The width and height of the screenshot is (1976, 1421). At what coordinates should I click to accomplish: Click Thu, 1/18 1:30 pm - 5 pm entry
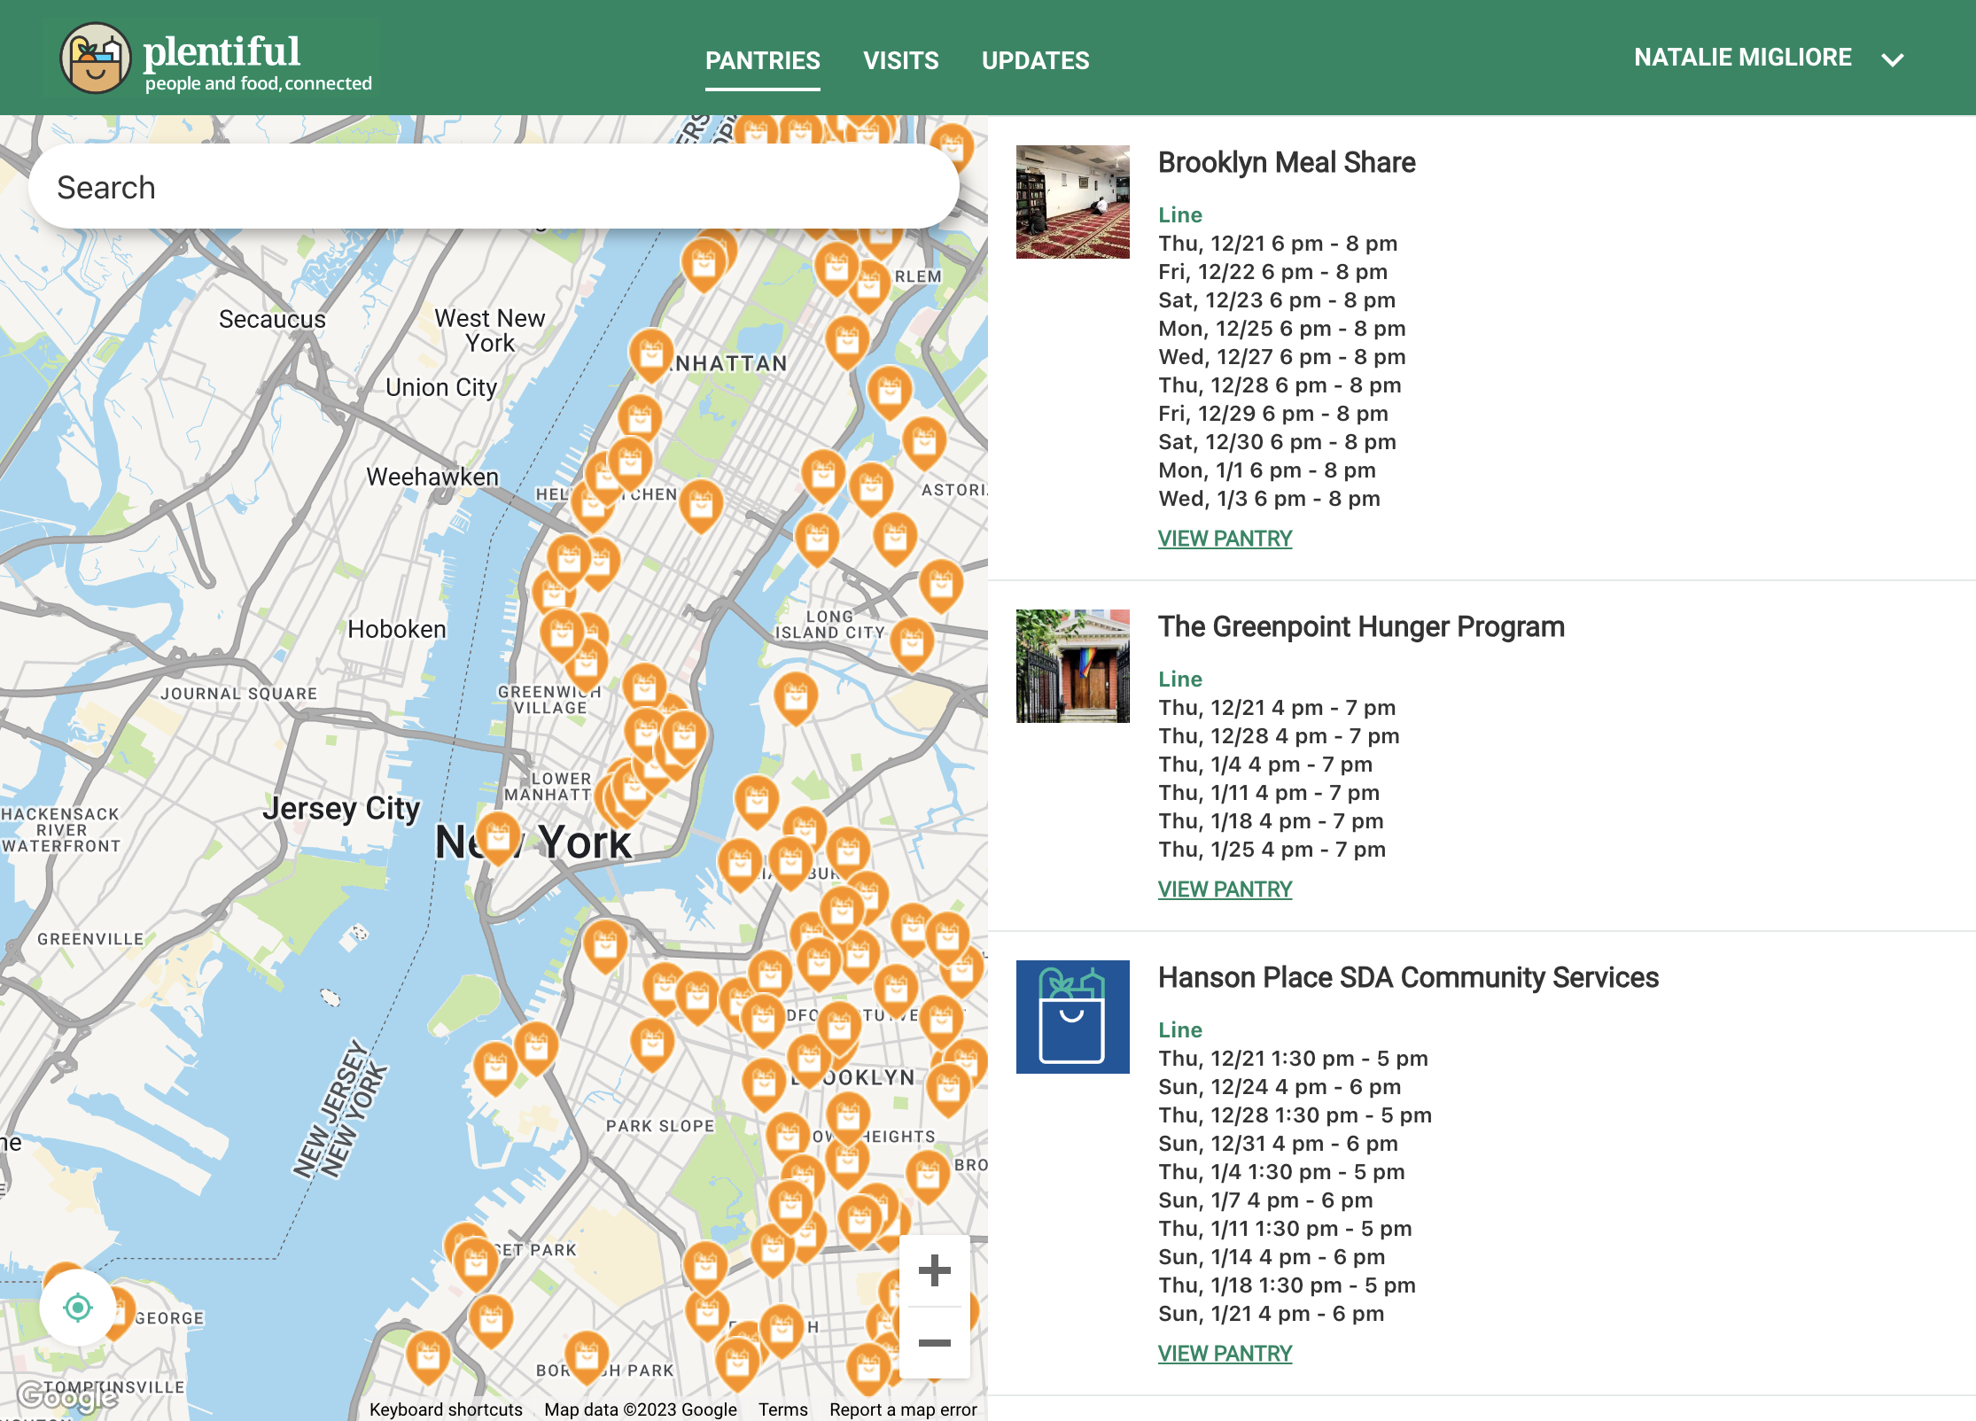(1287, 1285)
